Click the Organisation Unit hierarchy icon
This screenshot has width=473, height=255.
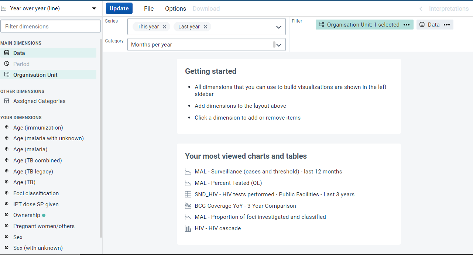[7, 75]
